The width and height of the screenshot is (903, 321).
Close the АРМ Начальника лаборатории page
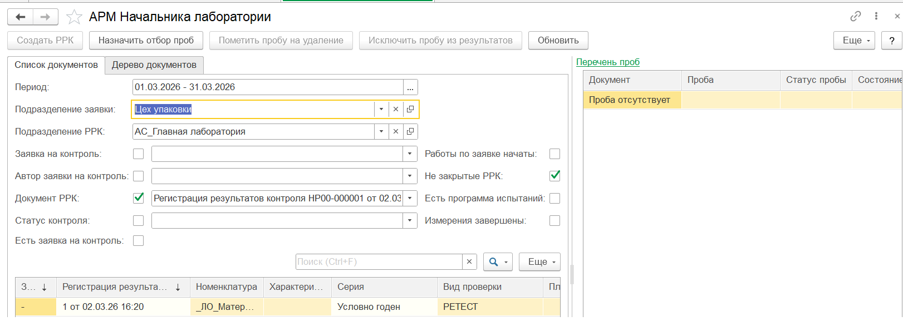point(897,16)
